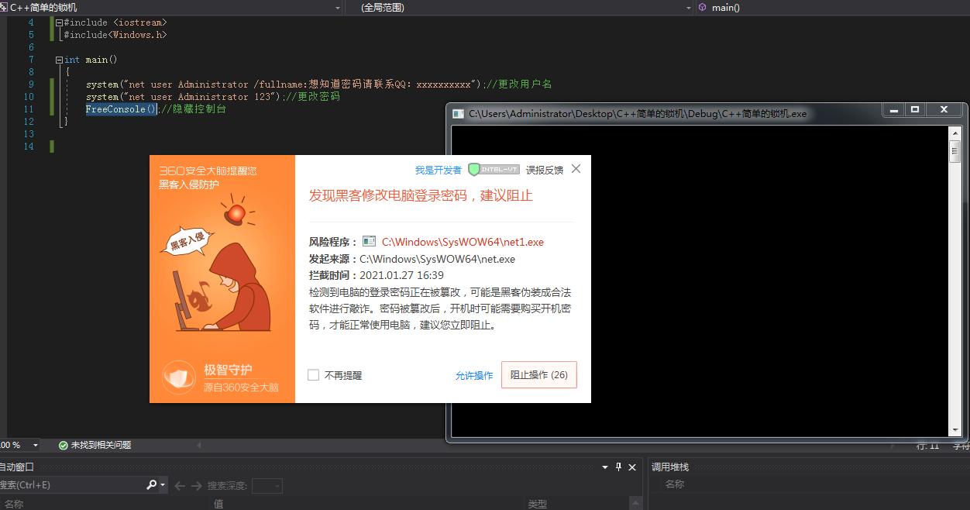
Task: Click the console scrollbar down arrow
Action: tap(955, 429)
